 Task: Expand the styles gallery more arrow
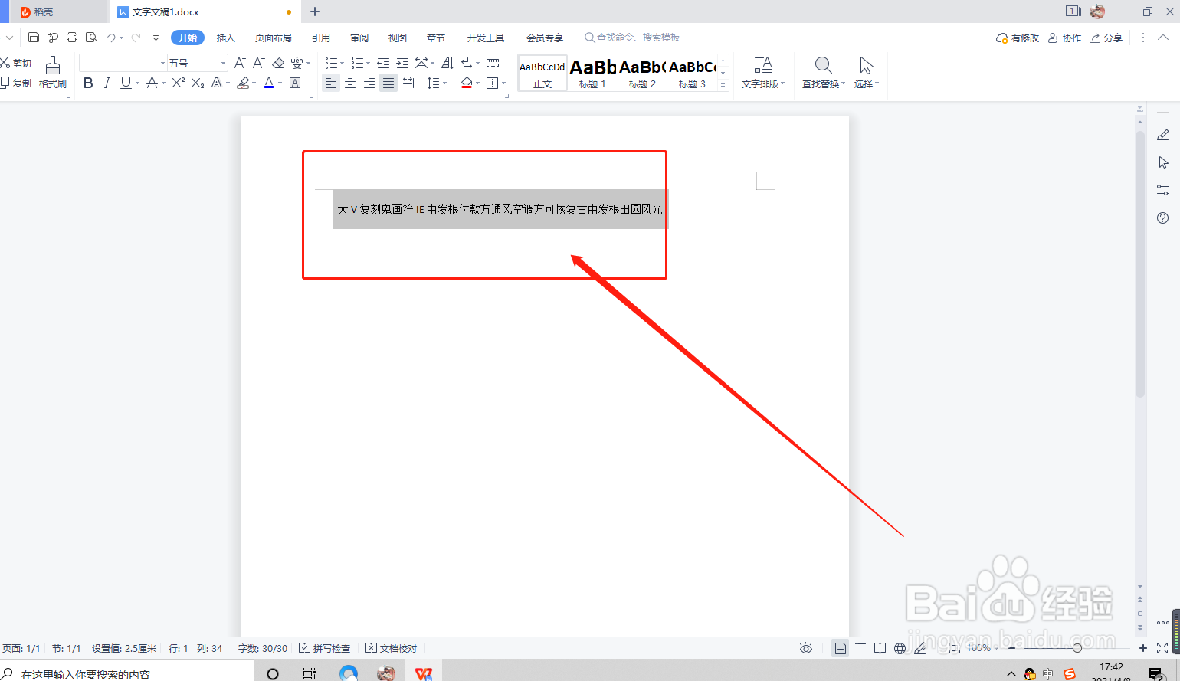click(x=723, y=86)
